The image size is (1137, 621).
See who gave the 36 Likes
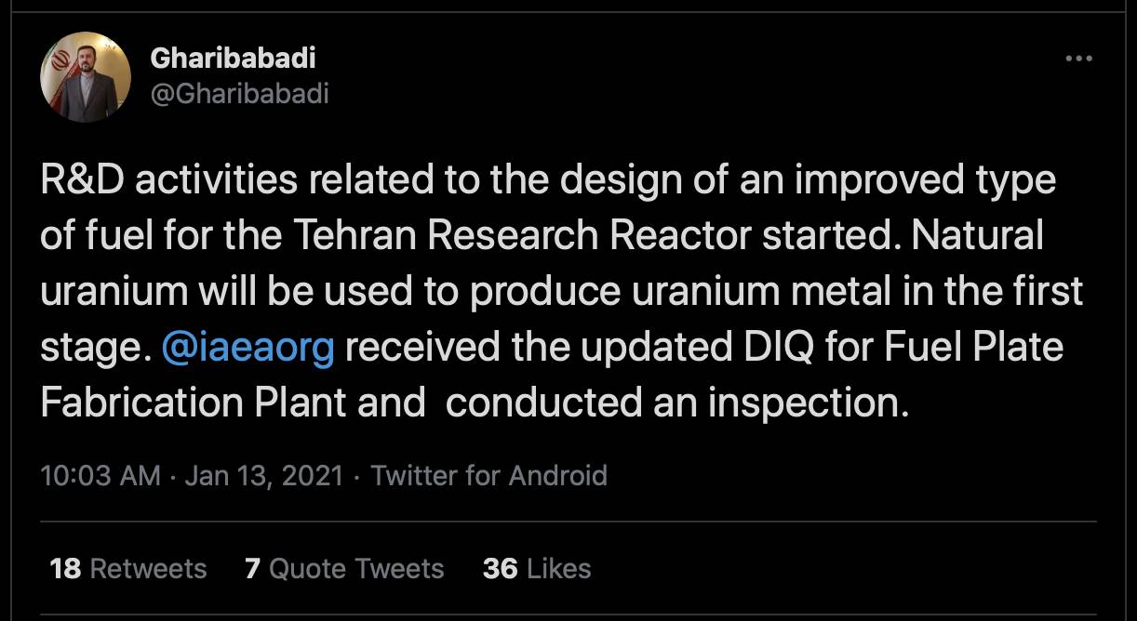point(537,568)
